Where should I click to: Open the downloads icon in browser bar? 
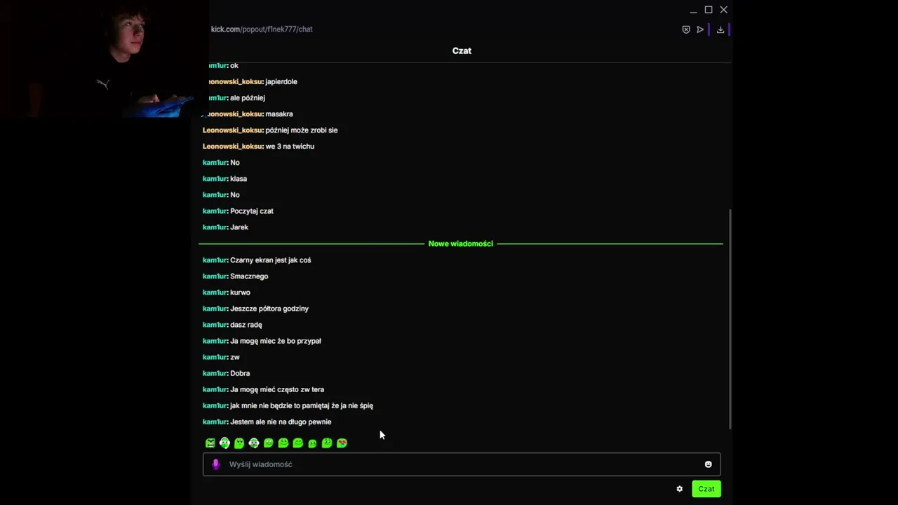coord(721,29)
